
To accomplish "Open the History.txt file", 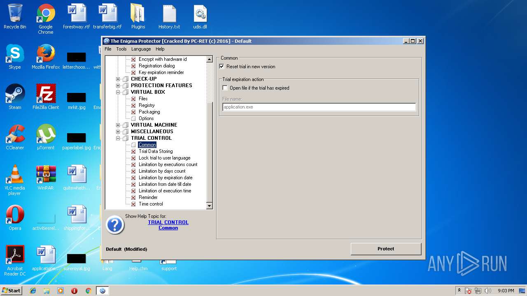I will coord(169,16).
